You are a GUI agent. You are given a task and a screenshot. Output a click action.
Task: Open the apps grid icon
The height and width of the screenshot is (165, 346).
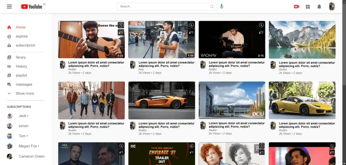tap(308, 6)
